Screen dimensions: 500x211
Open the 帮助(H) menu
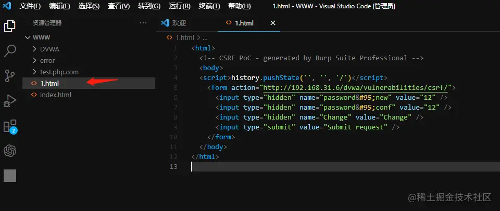(x=240, y=6)
